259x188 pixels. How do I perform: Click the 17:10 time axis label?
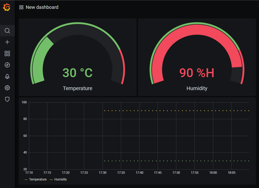[29, 173]
